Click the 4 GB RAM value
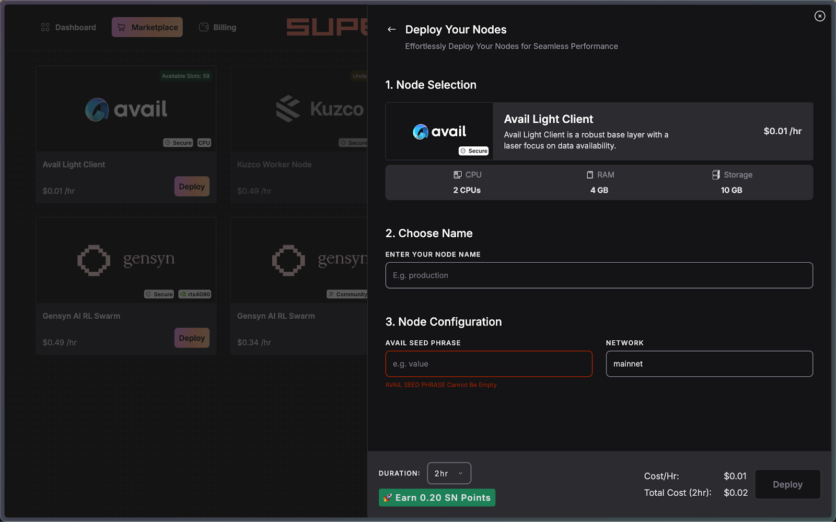 [x=599, y=190]
